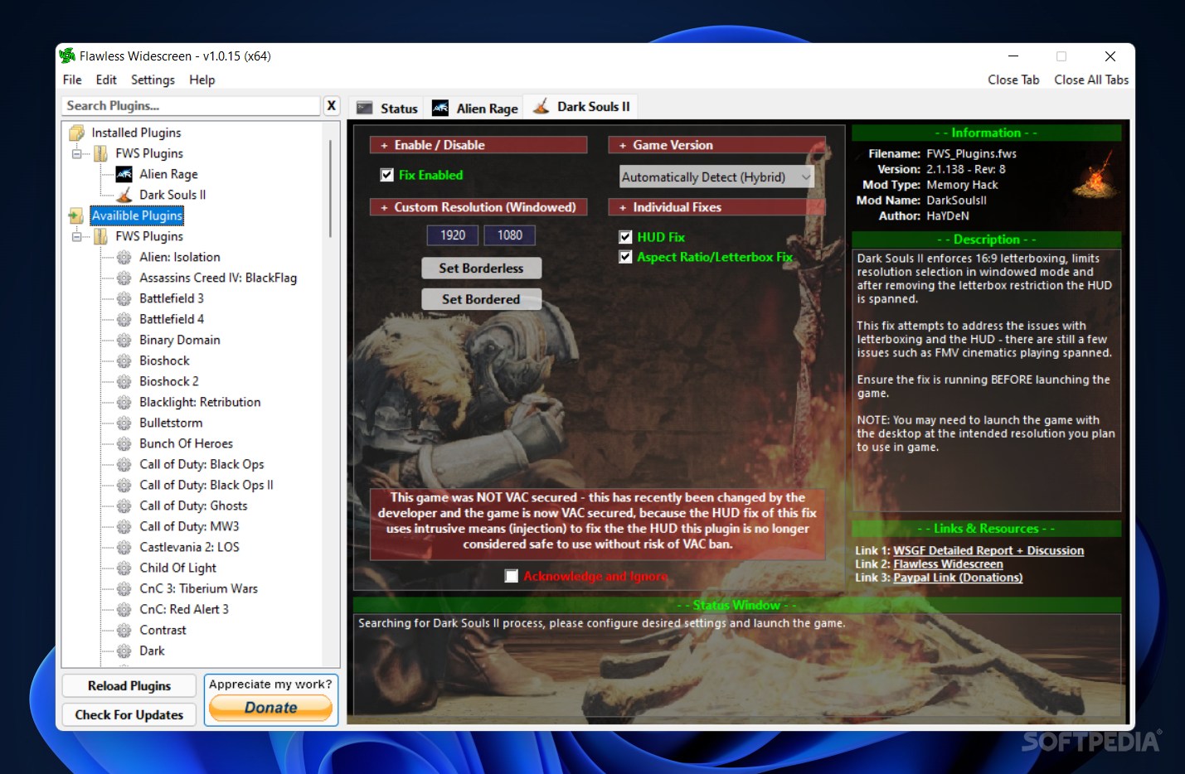
Task: Open the Edit menu
Action: point(106,80)
